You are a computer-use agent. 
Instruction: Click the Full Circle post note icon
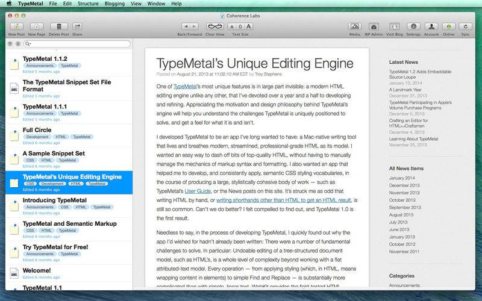[x=14, y=135]
